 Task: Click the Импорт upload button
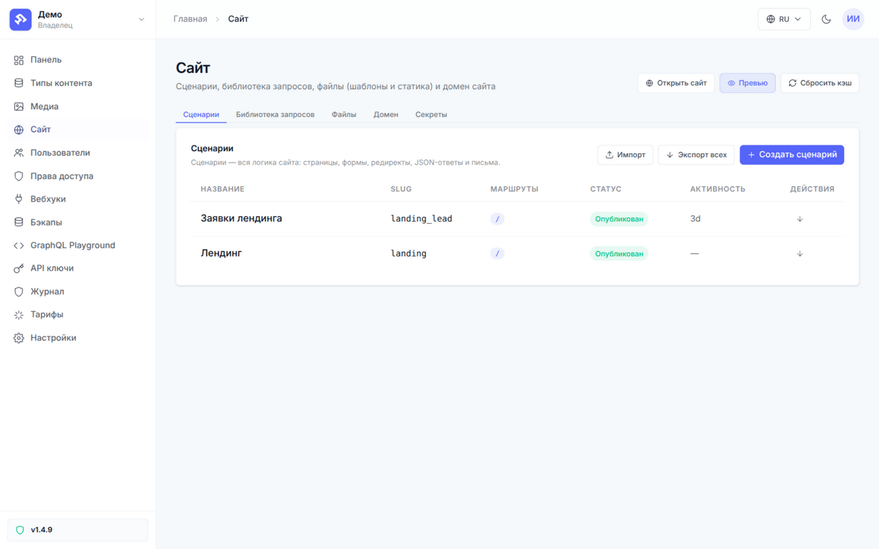click(x=625, y=155)
